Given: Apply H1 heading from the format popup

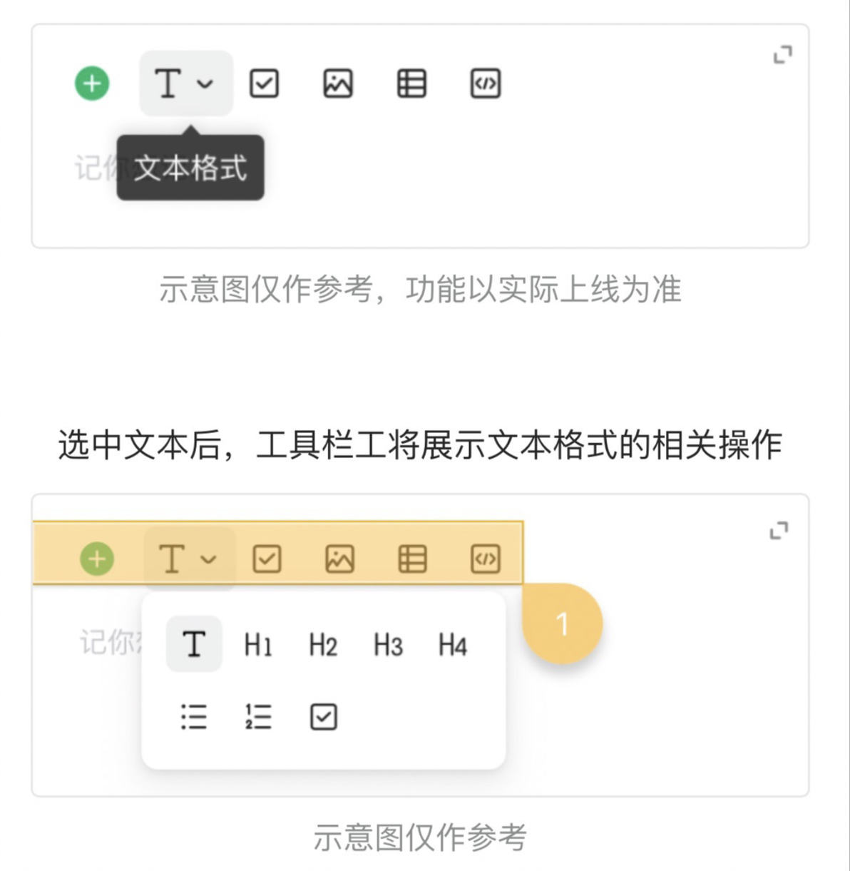Looking at the screenshot, I should click(x=258, y=645).
